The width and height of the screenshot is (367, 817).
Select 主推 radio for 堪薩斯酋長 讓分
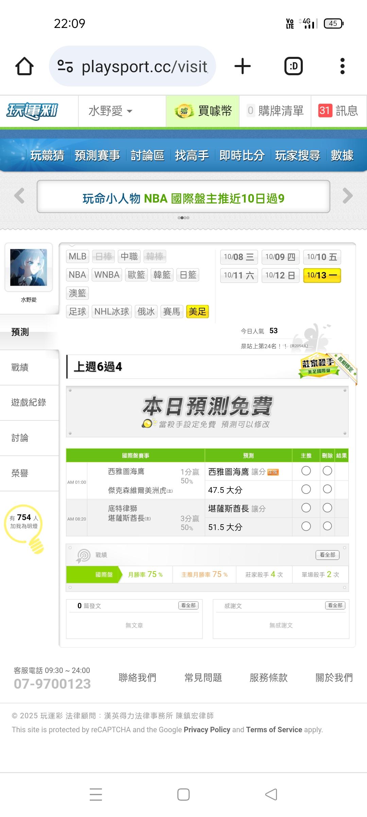[306, 508]
